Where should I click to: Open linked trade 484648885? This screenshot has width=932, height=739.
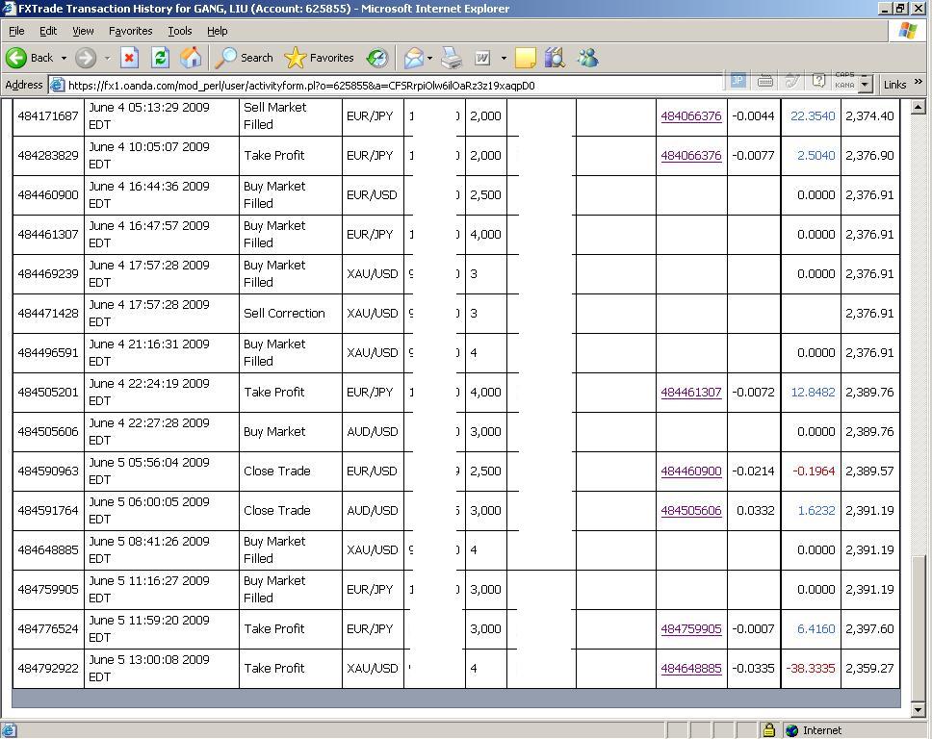pos(691,669)
